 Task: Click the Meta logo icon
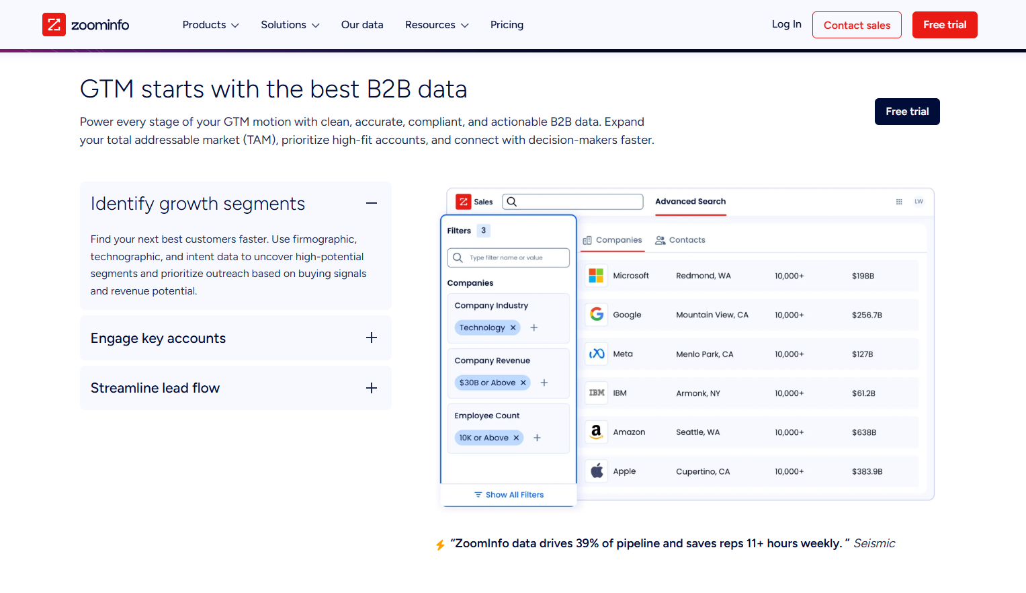tap(597, 354)
